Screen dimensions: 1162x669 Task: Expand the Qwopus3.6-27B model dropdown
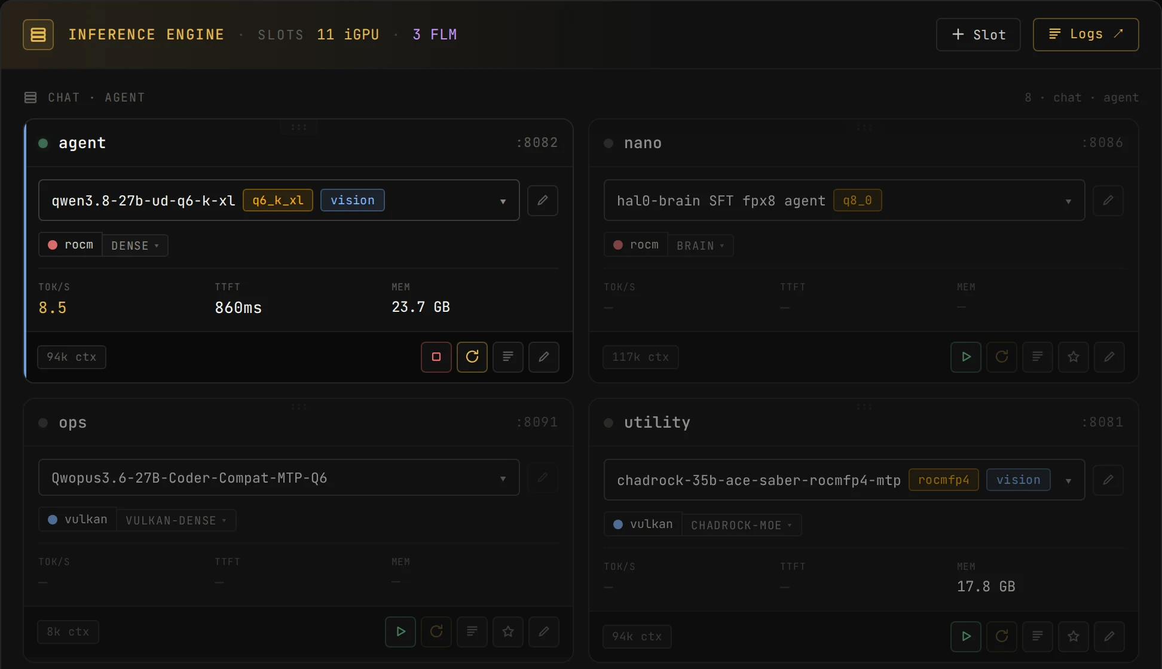279,477
